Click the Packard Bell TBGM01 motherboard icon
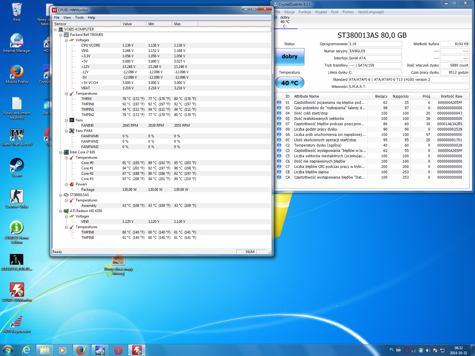Image resolution: width=475 pixels, height=356 pixels. point(66,35)
